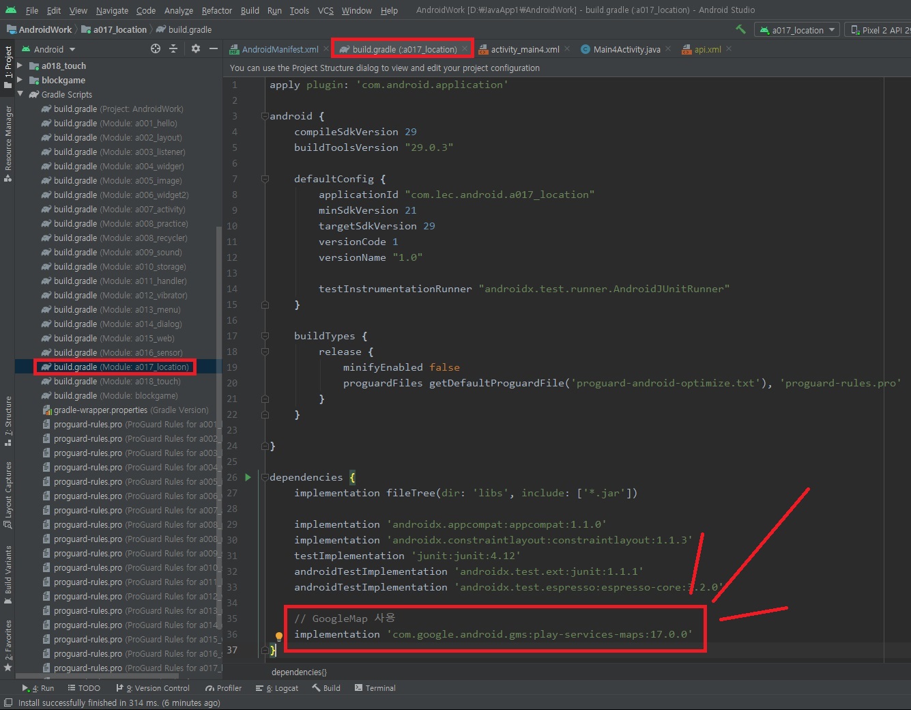Open the Android project view dropdown

point(48,49)
